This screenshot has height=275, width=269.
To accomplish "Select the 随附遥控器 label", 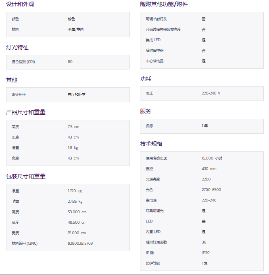I will tap(154, 50).
